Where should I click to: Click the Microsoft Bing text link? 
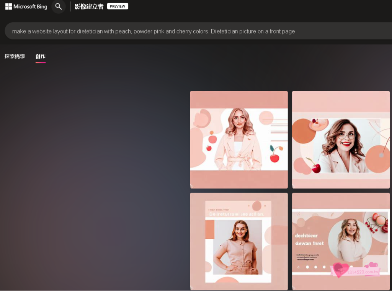(30, 6)
